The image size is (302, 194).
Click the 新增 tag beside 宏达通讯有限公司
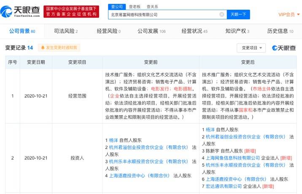pos(268,186)
